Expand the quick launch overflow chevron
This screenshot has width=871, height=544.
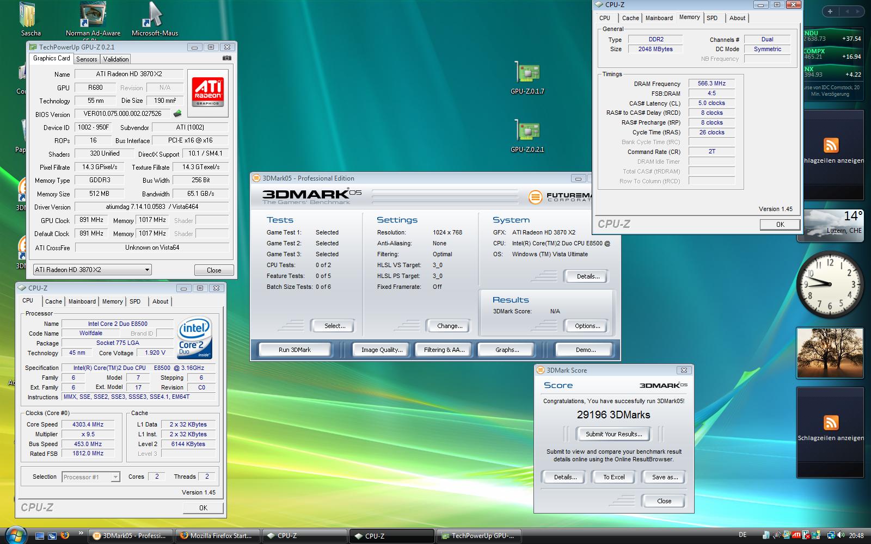pyautogui.click(x=81, y=534)
